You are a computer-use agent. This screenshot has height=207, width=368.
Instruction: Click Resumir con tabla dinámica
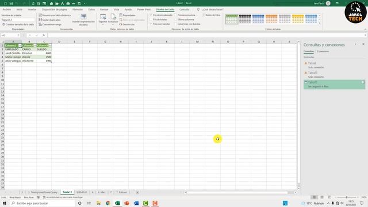55,16
